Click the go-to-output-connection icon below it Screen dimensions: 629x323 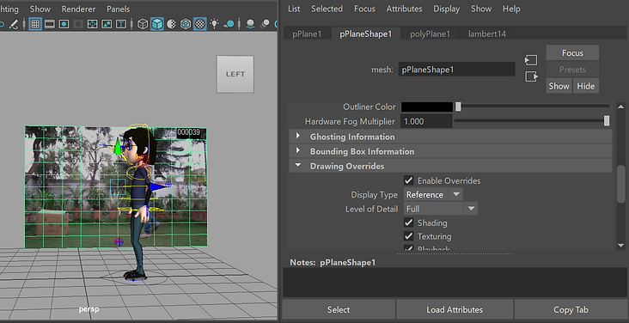(531, 76)
